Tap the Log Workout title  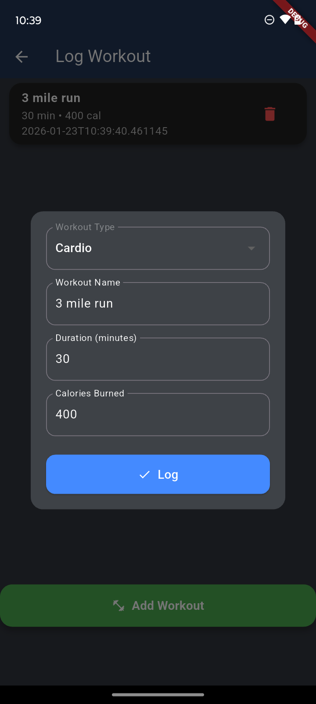[103, 56]
